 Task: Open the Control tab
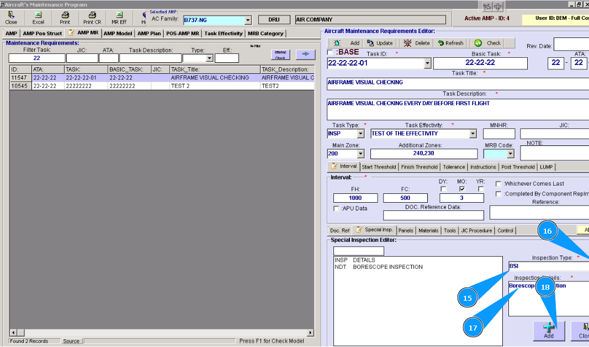click(x=505, y=230)
